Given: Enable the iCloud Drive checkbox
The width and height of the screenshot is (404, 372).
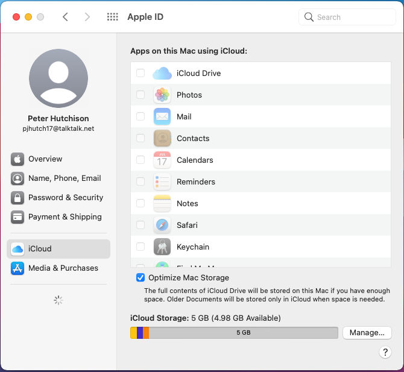Looking at the screenshot, I should 140,74.
